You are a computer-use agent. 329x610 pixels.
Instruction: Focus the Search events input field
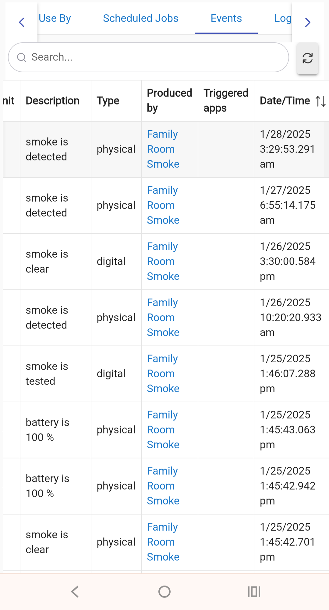pos(149,57)
